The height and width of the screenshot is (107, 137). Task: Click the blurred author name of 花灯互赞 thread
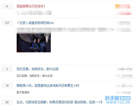125,69
